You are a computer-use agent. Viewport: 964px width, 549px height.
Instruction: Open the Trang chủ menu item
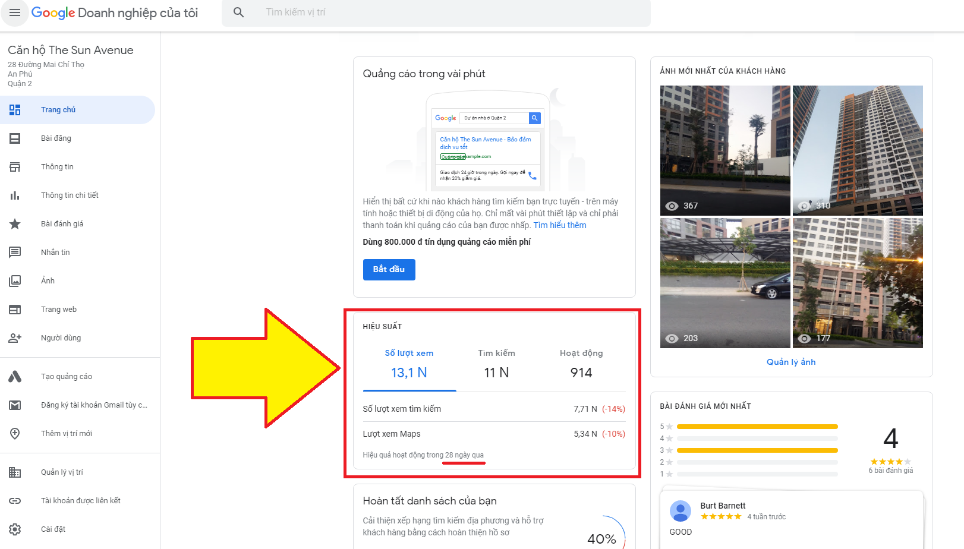[77, 110]
